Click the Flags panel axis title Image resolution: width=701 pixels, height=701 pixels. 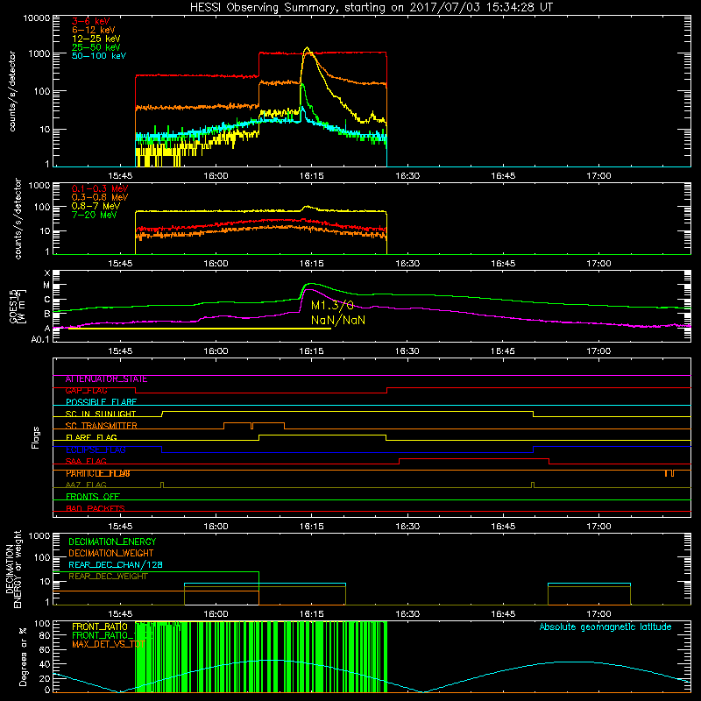(36, 437)
